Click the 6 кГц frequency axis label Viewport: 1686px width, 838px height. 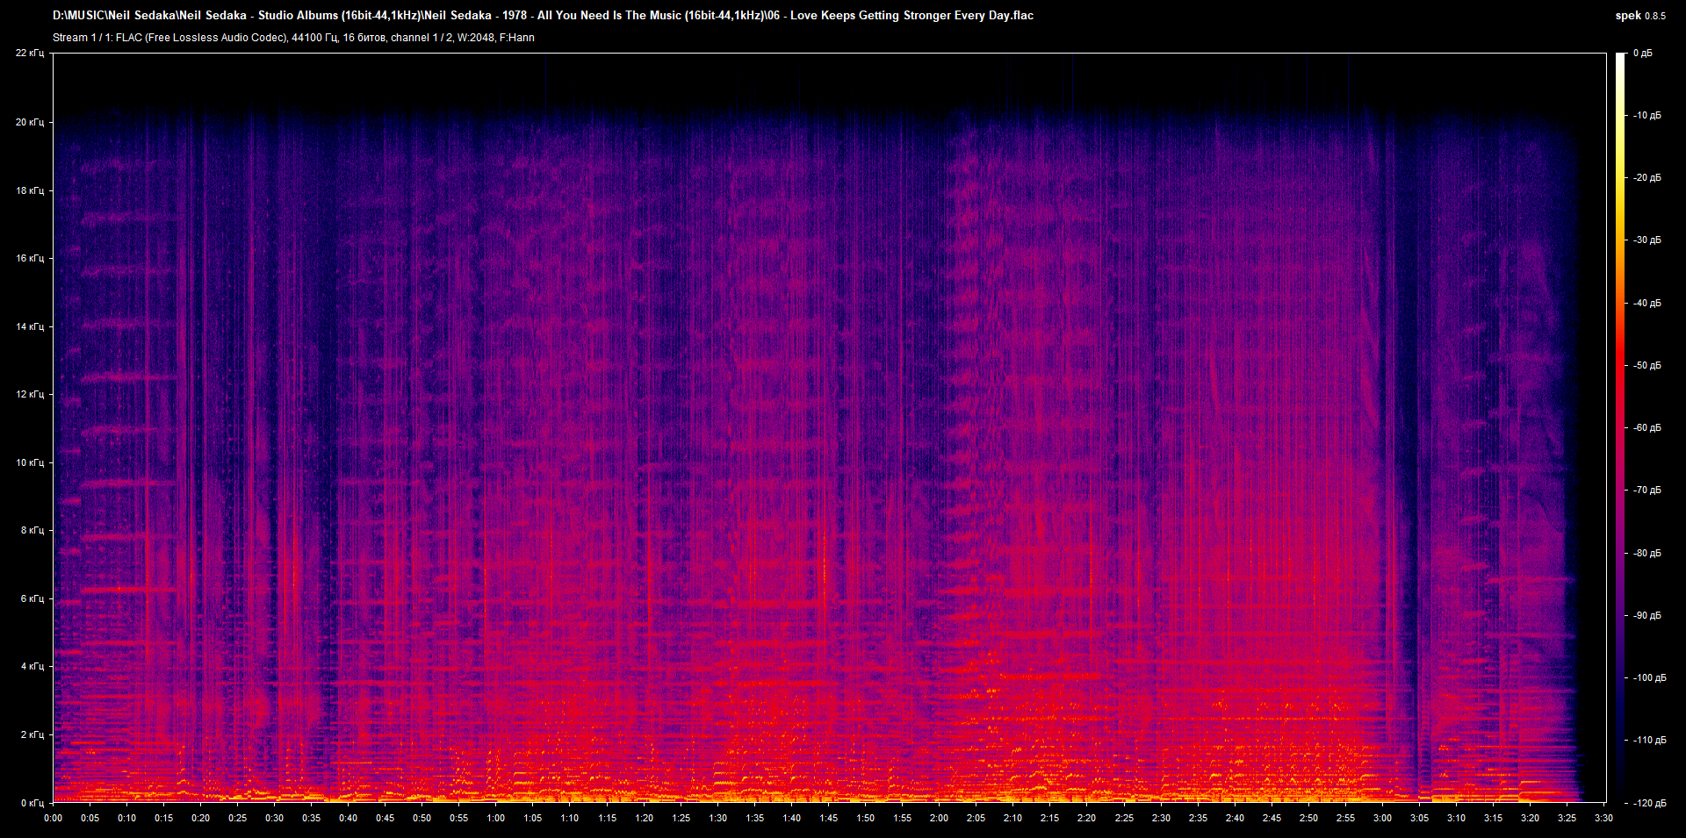[32, 598]
